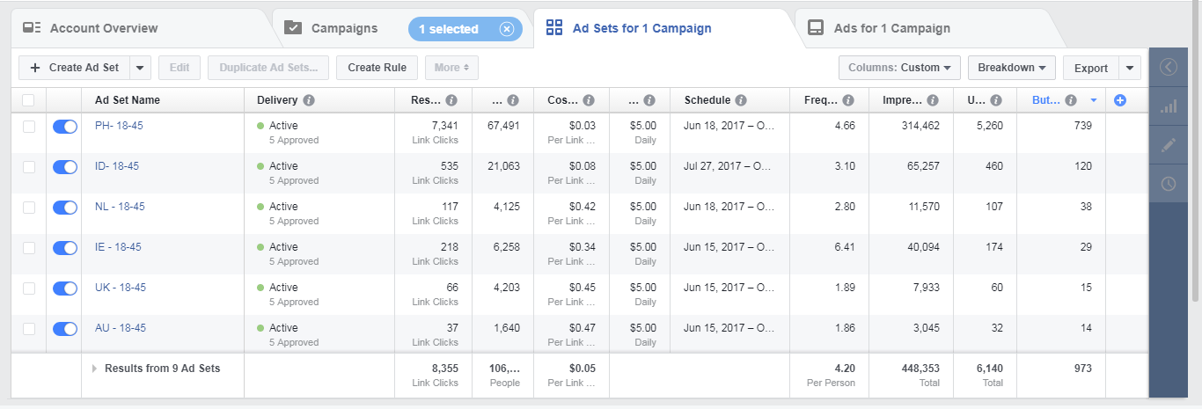Collapse the side panel with arrow icon
The width and height of the screenshot is (1202, 409).
click(x=1169, y=67)
